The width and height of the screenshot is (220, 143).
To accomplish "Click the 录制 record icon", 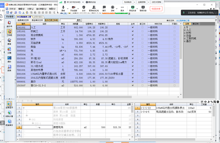I will [x=113, y=8].
